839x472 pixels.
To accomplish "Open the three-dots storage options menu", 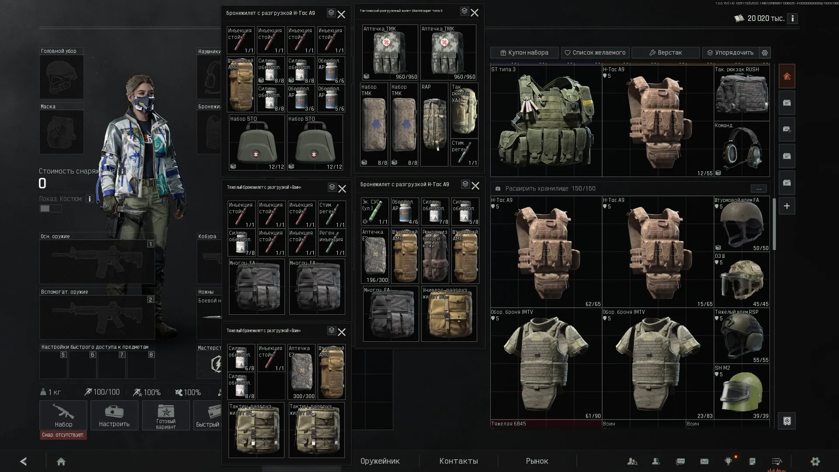I will 759,189.
